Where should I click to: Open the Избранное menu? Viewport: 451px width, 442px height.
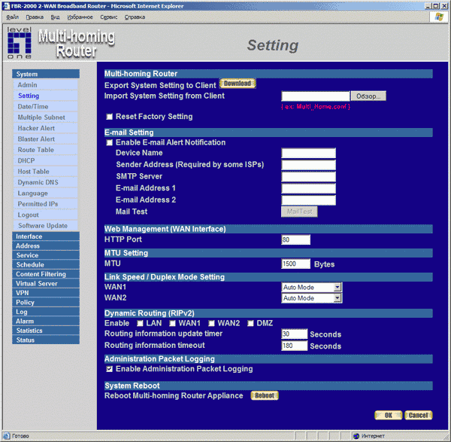pyautogui.click(x=80, y=16)
